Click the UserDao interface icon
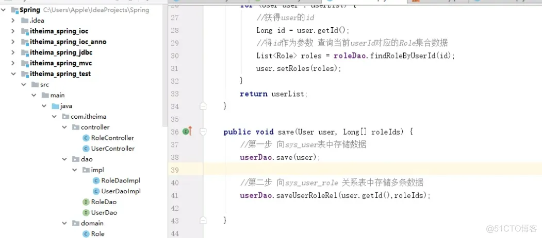The image size is (542, 238). (86, 212)
